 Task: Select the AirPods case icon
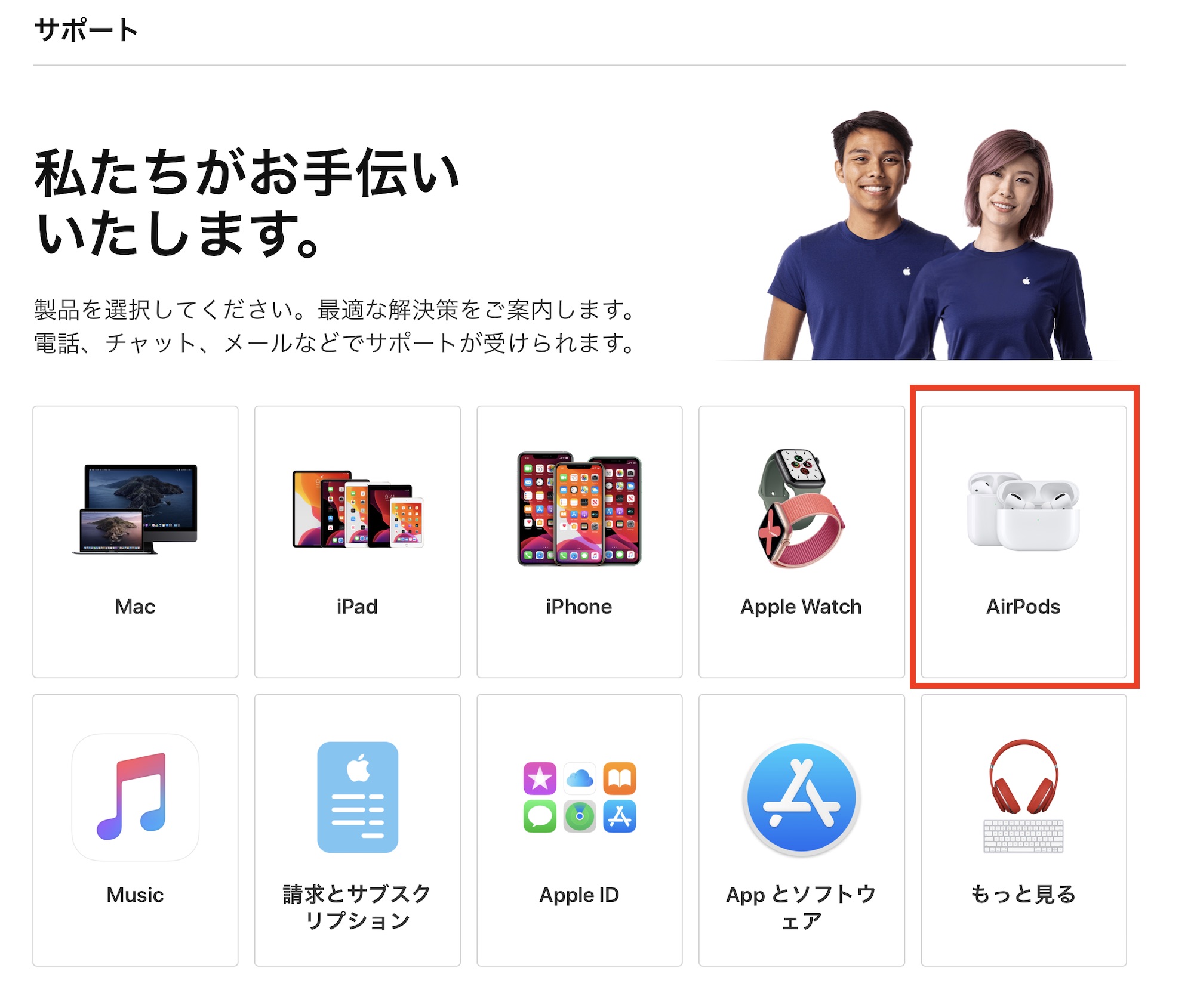tap(1023, 511)
